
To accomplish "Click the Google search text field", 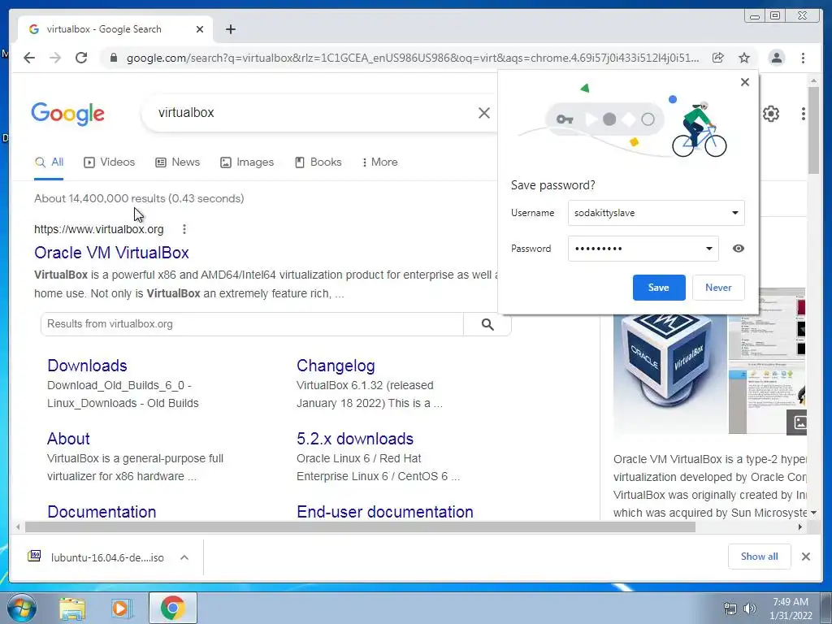I will point(313,113).
